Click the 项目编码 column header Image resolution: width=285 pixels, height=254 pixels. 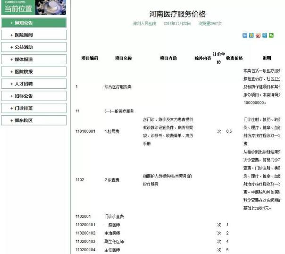click(x=90, y=58)
